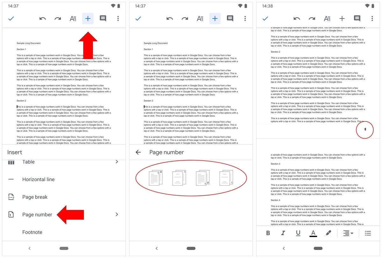Tap the highlighted plus insert icon, left screen
382x258 pixels.
pyautogui.click(x=88, y=18)
